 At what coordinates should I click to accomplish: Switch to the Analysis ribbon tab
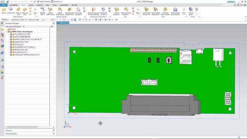[x=39, y=5]
